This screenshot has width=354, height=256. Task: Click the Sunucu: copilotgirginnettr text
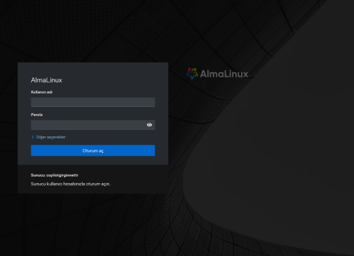[x=55, y=175]
